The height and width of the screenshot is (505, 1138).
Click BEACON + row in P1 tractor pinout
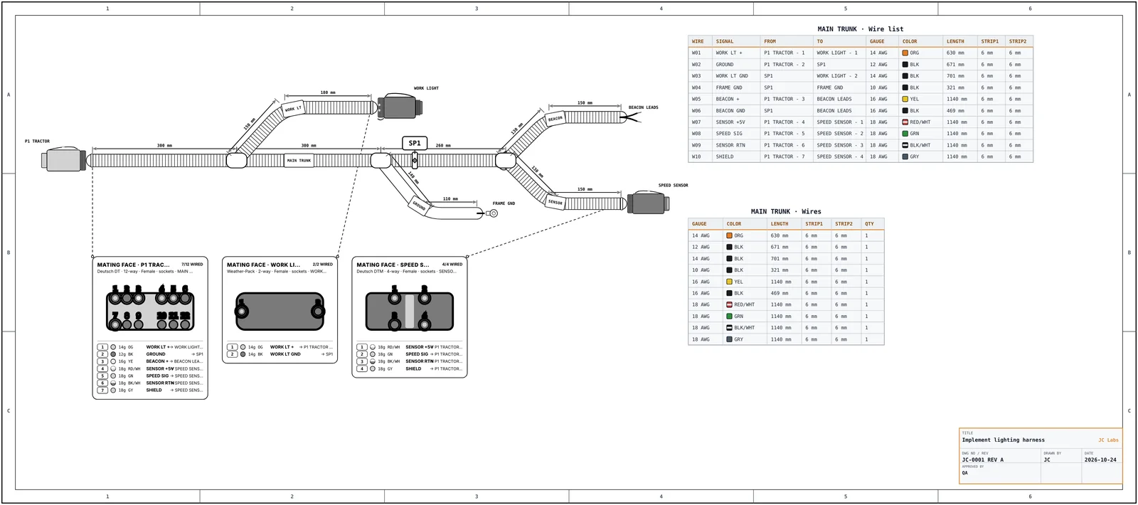150,361
